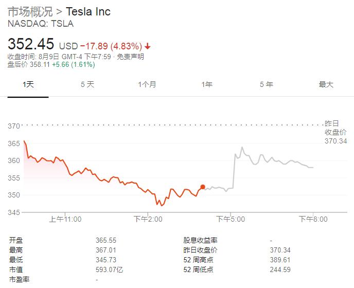The height and width of the screenshot is (288, 354).
Task: Click the 开盘 365.55 value
Action: (105, 240)
